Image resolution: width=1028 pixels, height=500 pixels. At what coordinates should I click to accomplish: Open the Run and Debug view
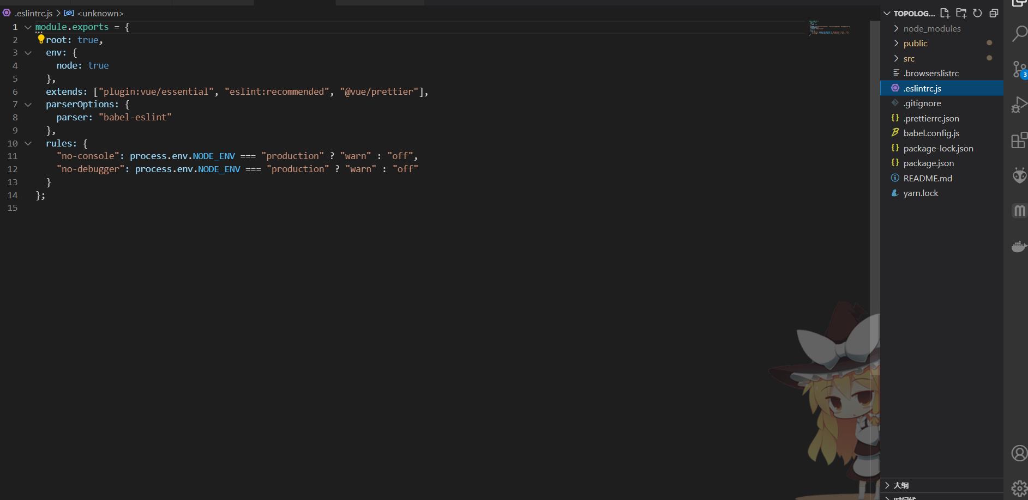click(x=1019, y=105)
